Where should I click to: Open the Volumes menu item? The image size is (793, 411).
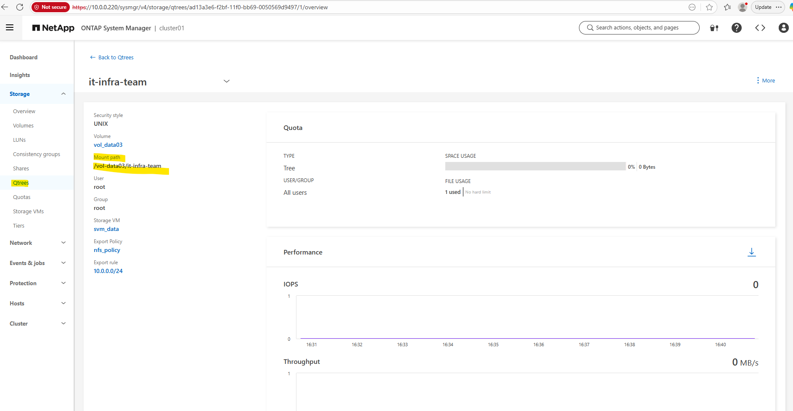23,126
